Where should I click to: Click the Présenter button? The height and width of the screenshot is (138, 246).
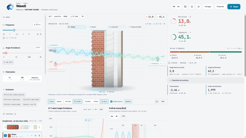(x=220, y=7)
